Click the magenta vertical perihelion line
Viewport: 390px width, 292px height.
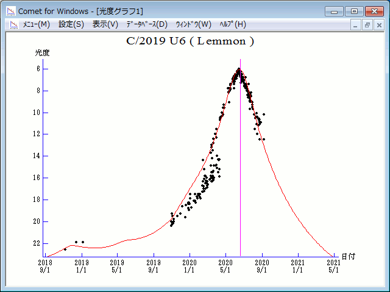(240, 182)
